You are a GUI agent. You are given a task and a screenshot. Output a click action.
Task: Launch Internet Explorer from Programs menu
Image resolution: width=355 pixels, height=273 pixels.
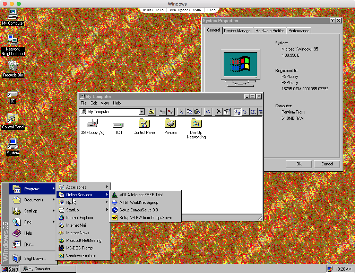click(x=83, y=218)
